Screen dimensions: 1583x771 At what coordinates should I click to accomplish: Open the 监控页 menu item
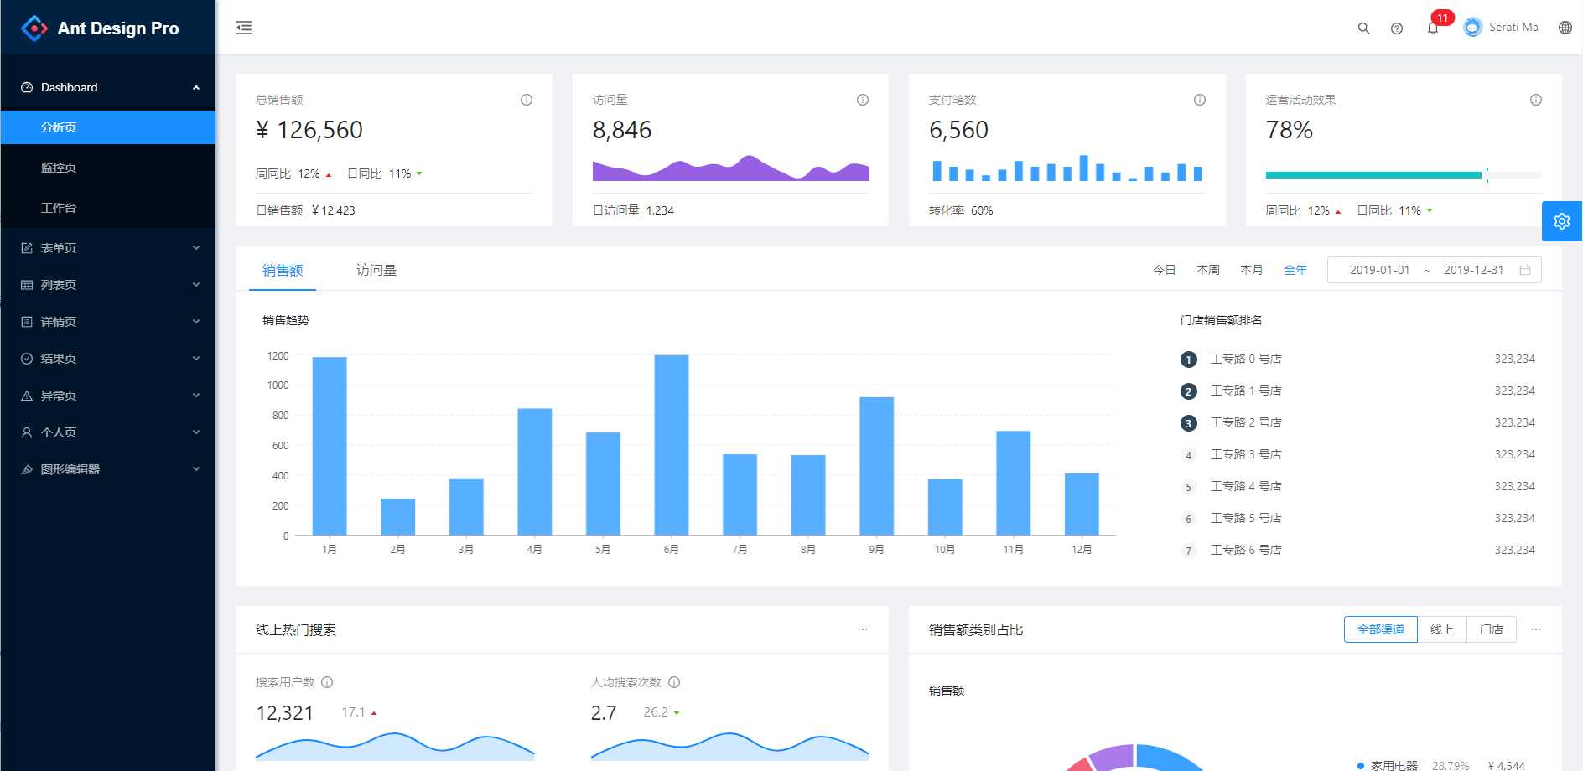click(108, 168)
